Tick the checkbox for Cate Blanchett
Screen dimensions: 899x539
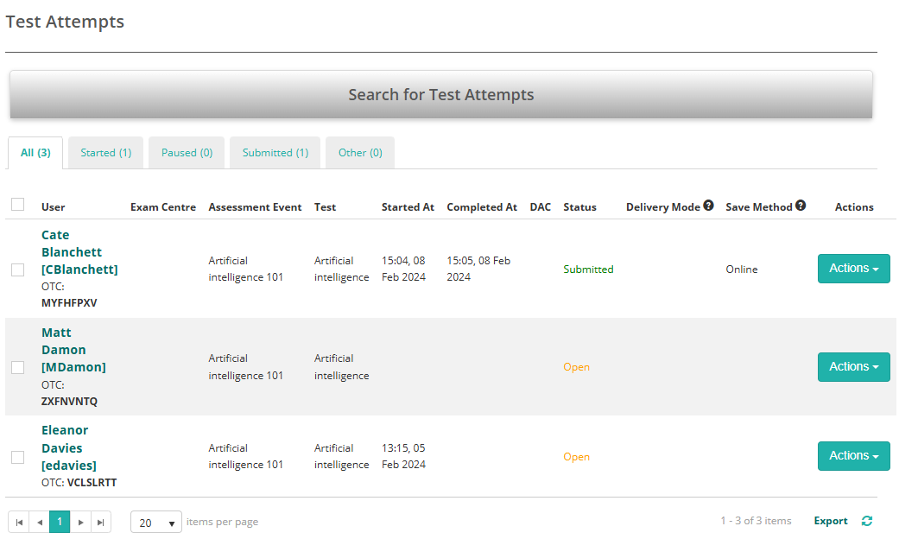point(17,269)
